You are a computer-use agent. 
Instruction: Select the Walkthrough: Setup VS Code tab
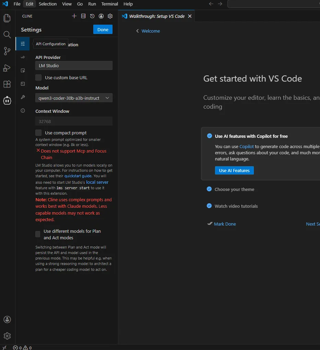[156, 16]
